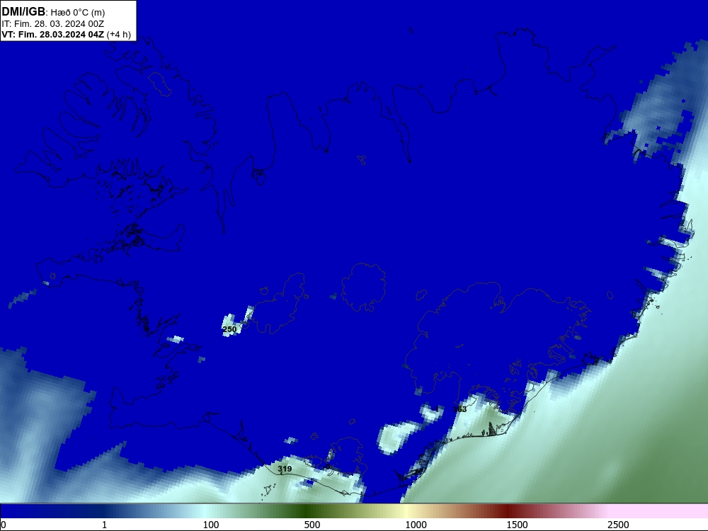
Task: Click the 250 contour label on map
Action: (x=229, y=330)
